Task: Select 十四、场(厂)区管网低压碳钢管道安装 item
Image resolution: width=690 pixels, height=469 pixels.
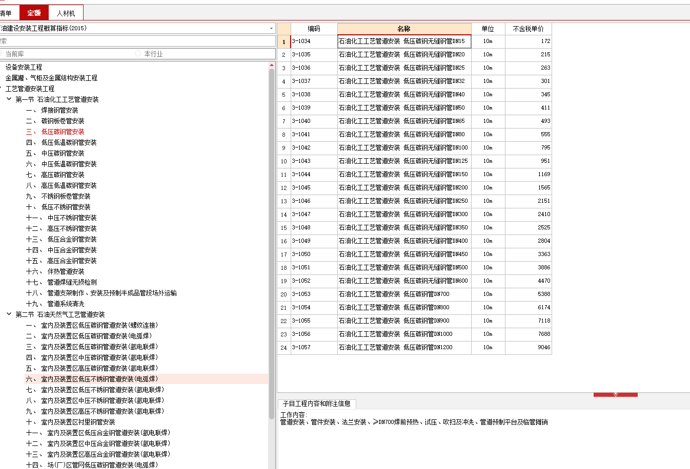Action: click(x=92, y=465)
